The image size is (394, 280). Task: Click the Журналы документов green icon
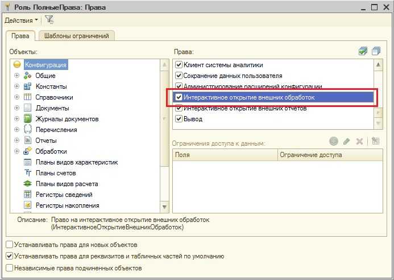coord(27,118)
